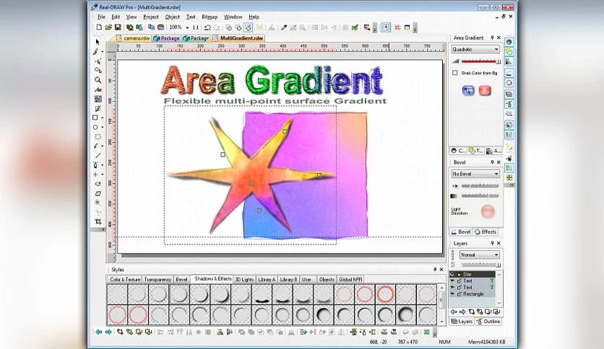Open the Object menu
Screen dimensions: 604x349
tap(172, 17)
